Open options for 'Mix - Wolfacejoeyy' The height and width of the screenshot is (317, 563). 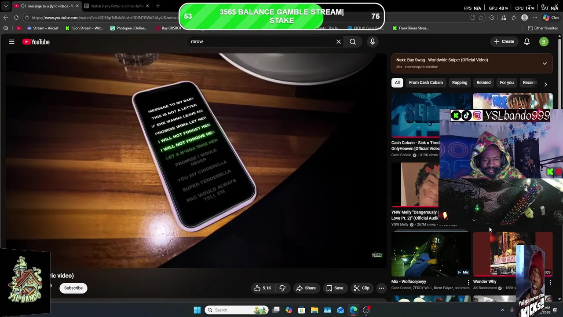point(468,282)
